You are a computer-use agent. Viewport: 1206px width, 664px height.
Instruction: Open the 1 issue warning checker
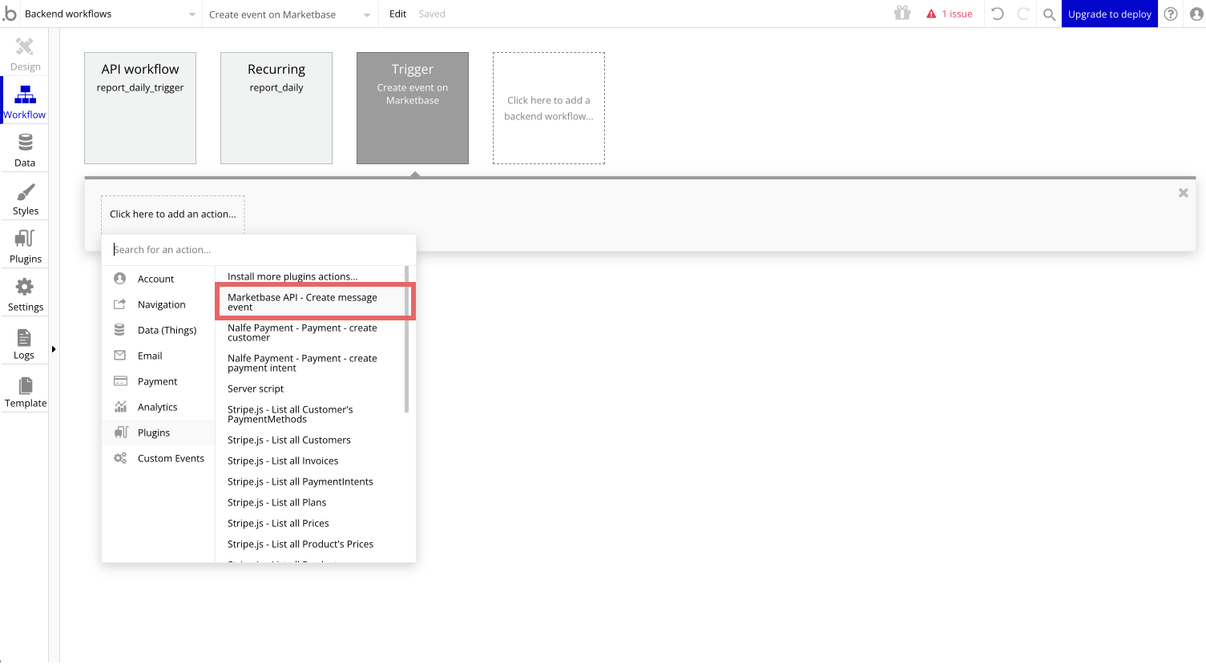pos(950,14)
